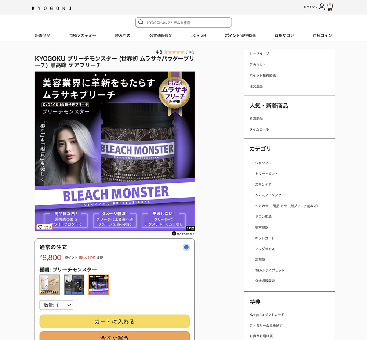Click the heart favorite icon showing 1930
This screenshot has height=340, width=367.
coord(44,227)
